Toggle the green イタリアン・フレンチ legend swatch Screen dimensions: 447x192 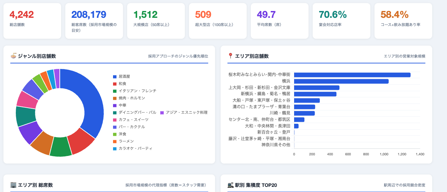pos(115,91)
